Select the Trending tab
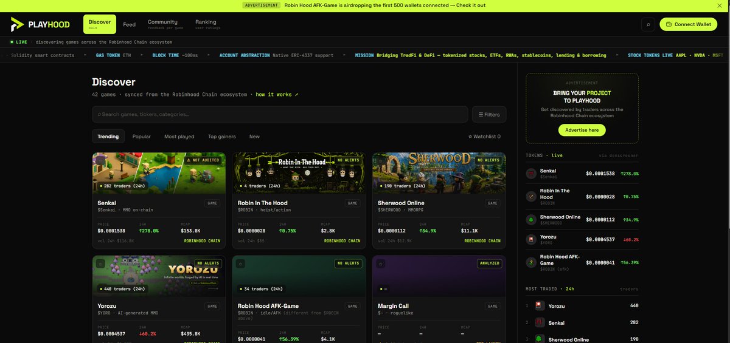 (x=108, y=137)
